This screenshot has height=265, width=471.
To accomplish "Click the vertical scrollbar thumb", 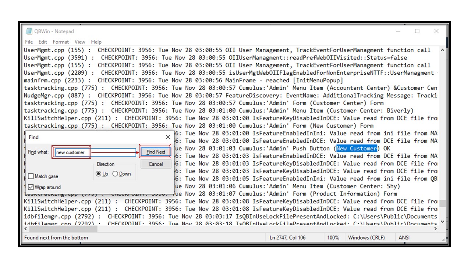I will pyautogui.click(x=442, y=204).
